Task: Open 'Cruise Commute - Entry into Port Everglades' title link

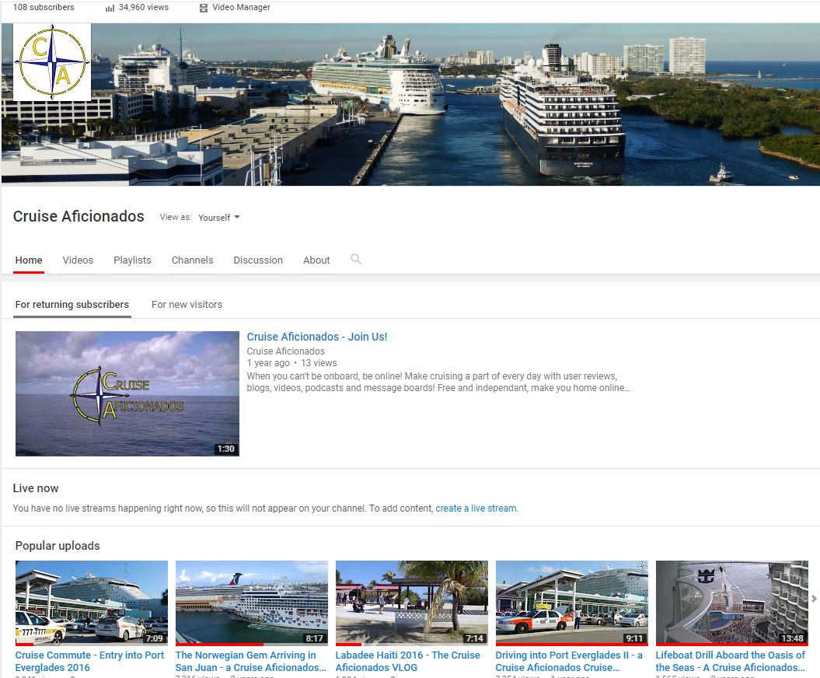Action: 89,661
